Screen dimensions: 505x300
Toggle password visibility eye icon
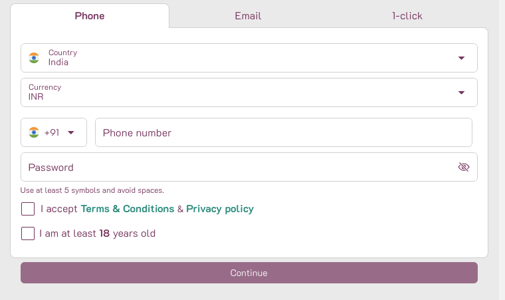[464, 167]
